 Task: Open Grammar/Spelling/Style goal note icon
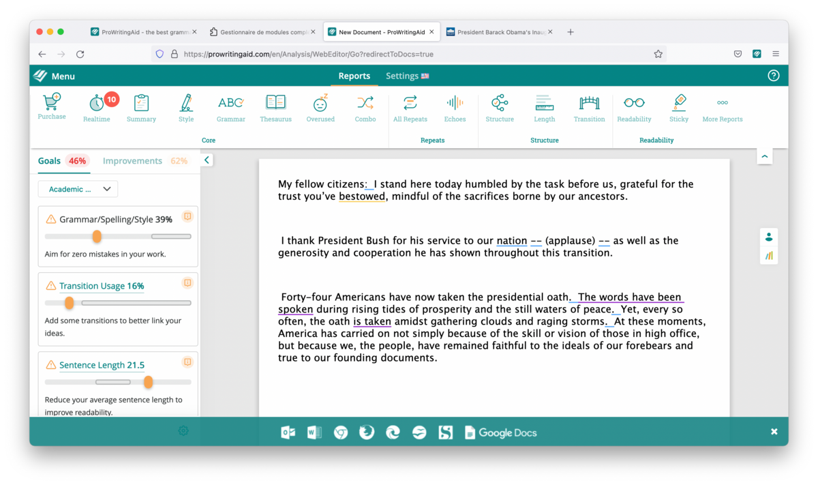coord(187,216)
